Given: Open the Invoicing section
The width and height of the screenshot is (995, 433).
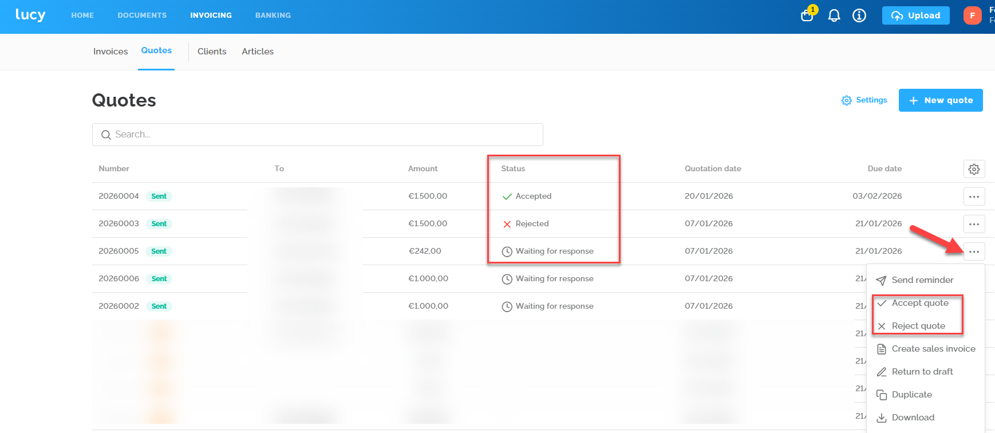Looking at the screenshot, I should click(x=211, y=15).
